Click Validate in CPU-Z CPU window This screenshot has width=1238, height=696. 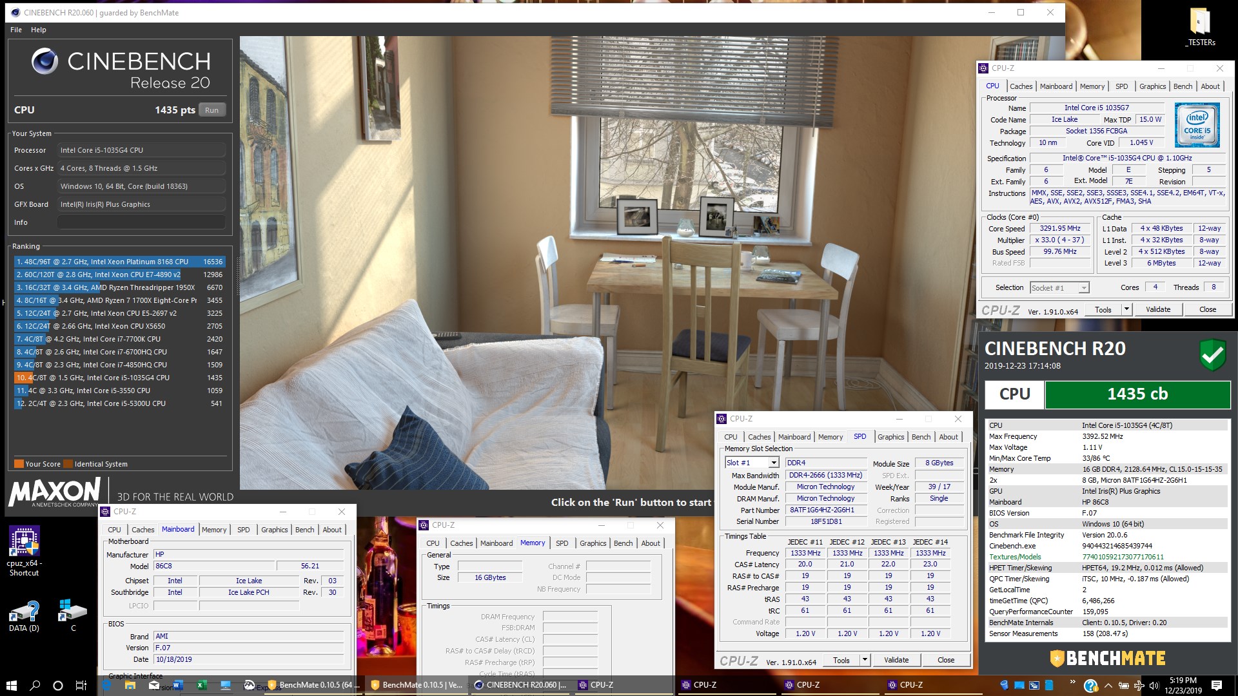click(1158, 309)
